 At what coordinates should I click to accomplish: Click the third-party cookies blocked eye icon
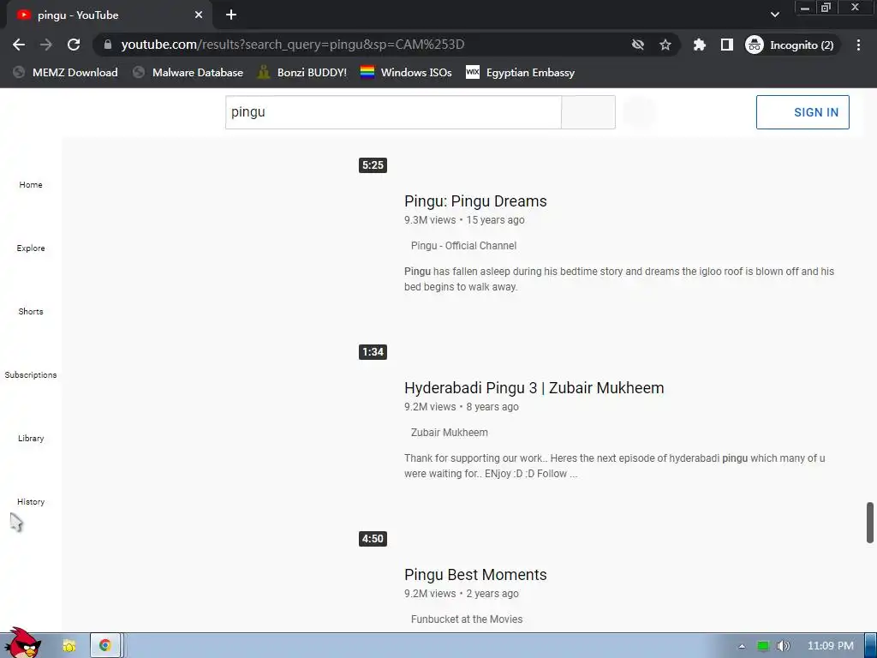(637, 45)
